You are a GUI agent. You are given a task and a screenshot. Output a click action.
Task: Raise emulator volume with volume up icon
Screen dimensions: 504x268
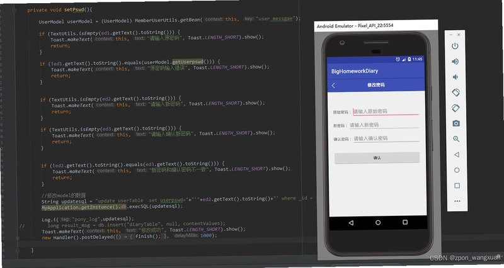(455, 62)
